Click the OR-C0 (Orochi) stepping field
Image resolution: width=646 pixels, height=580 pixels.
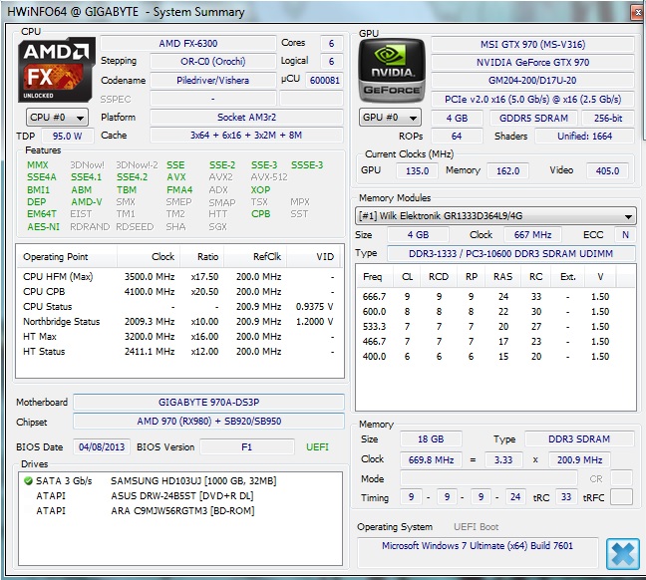coord(213,62)
